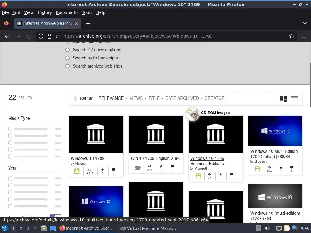Open Windows 10 1709 by Microsoft title
This screenshot has height=233, width=311.
click(x=87, y=158)
